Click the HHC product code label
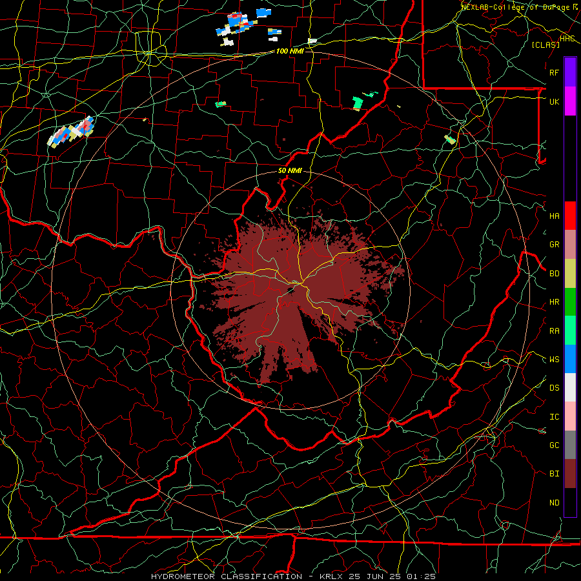Image resolution: width=581 pixels, height=581 pixels. tap(567, 39)
